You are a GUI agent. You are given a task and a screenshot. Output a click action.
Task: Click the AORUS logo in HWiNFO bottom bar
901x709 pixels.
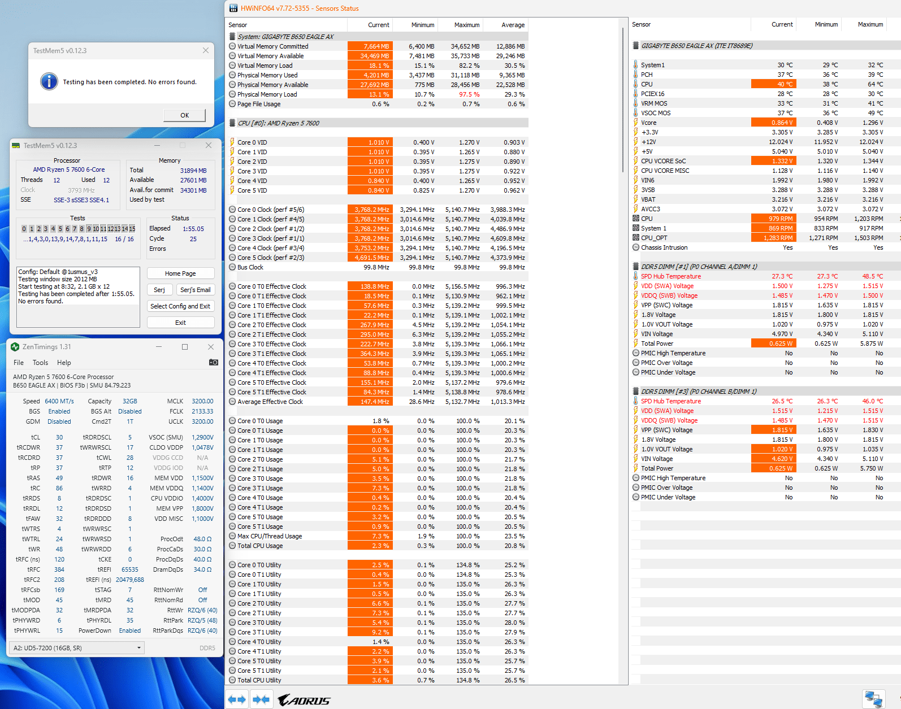(304, 700)
